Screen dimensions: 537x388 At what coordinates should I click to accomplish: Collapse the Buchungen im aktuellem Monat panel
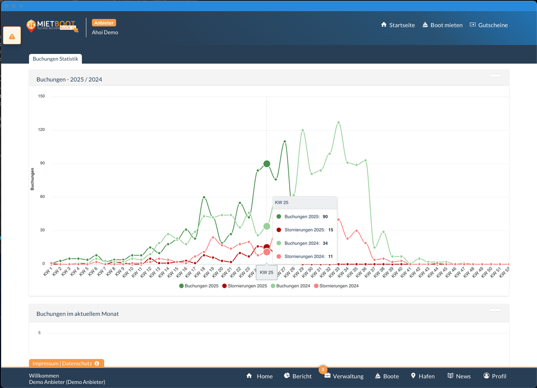(495, 310)
